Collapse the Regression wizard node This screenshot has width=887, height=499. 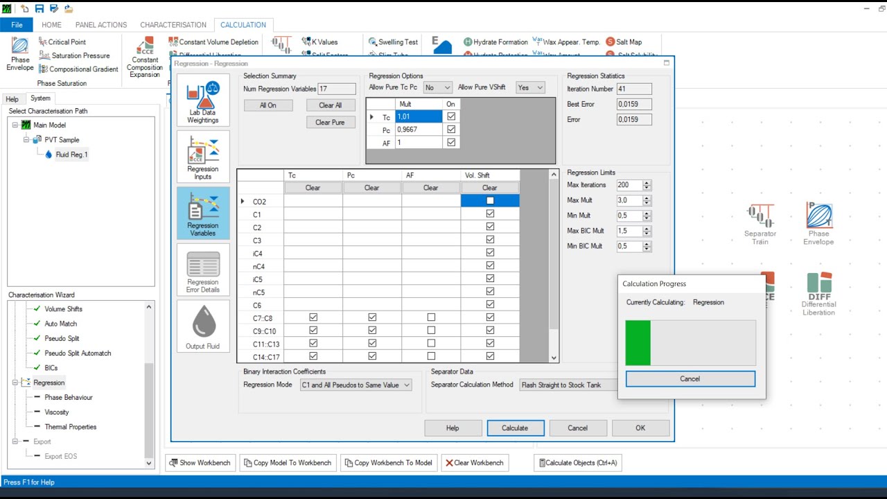pyautogui.click(x=15, y=383)
